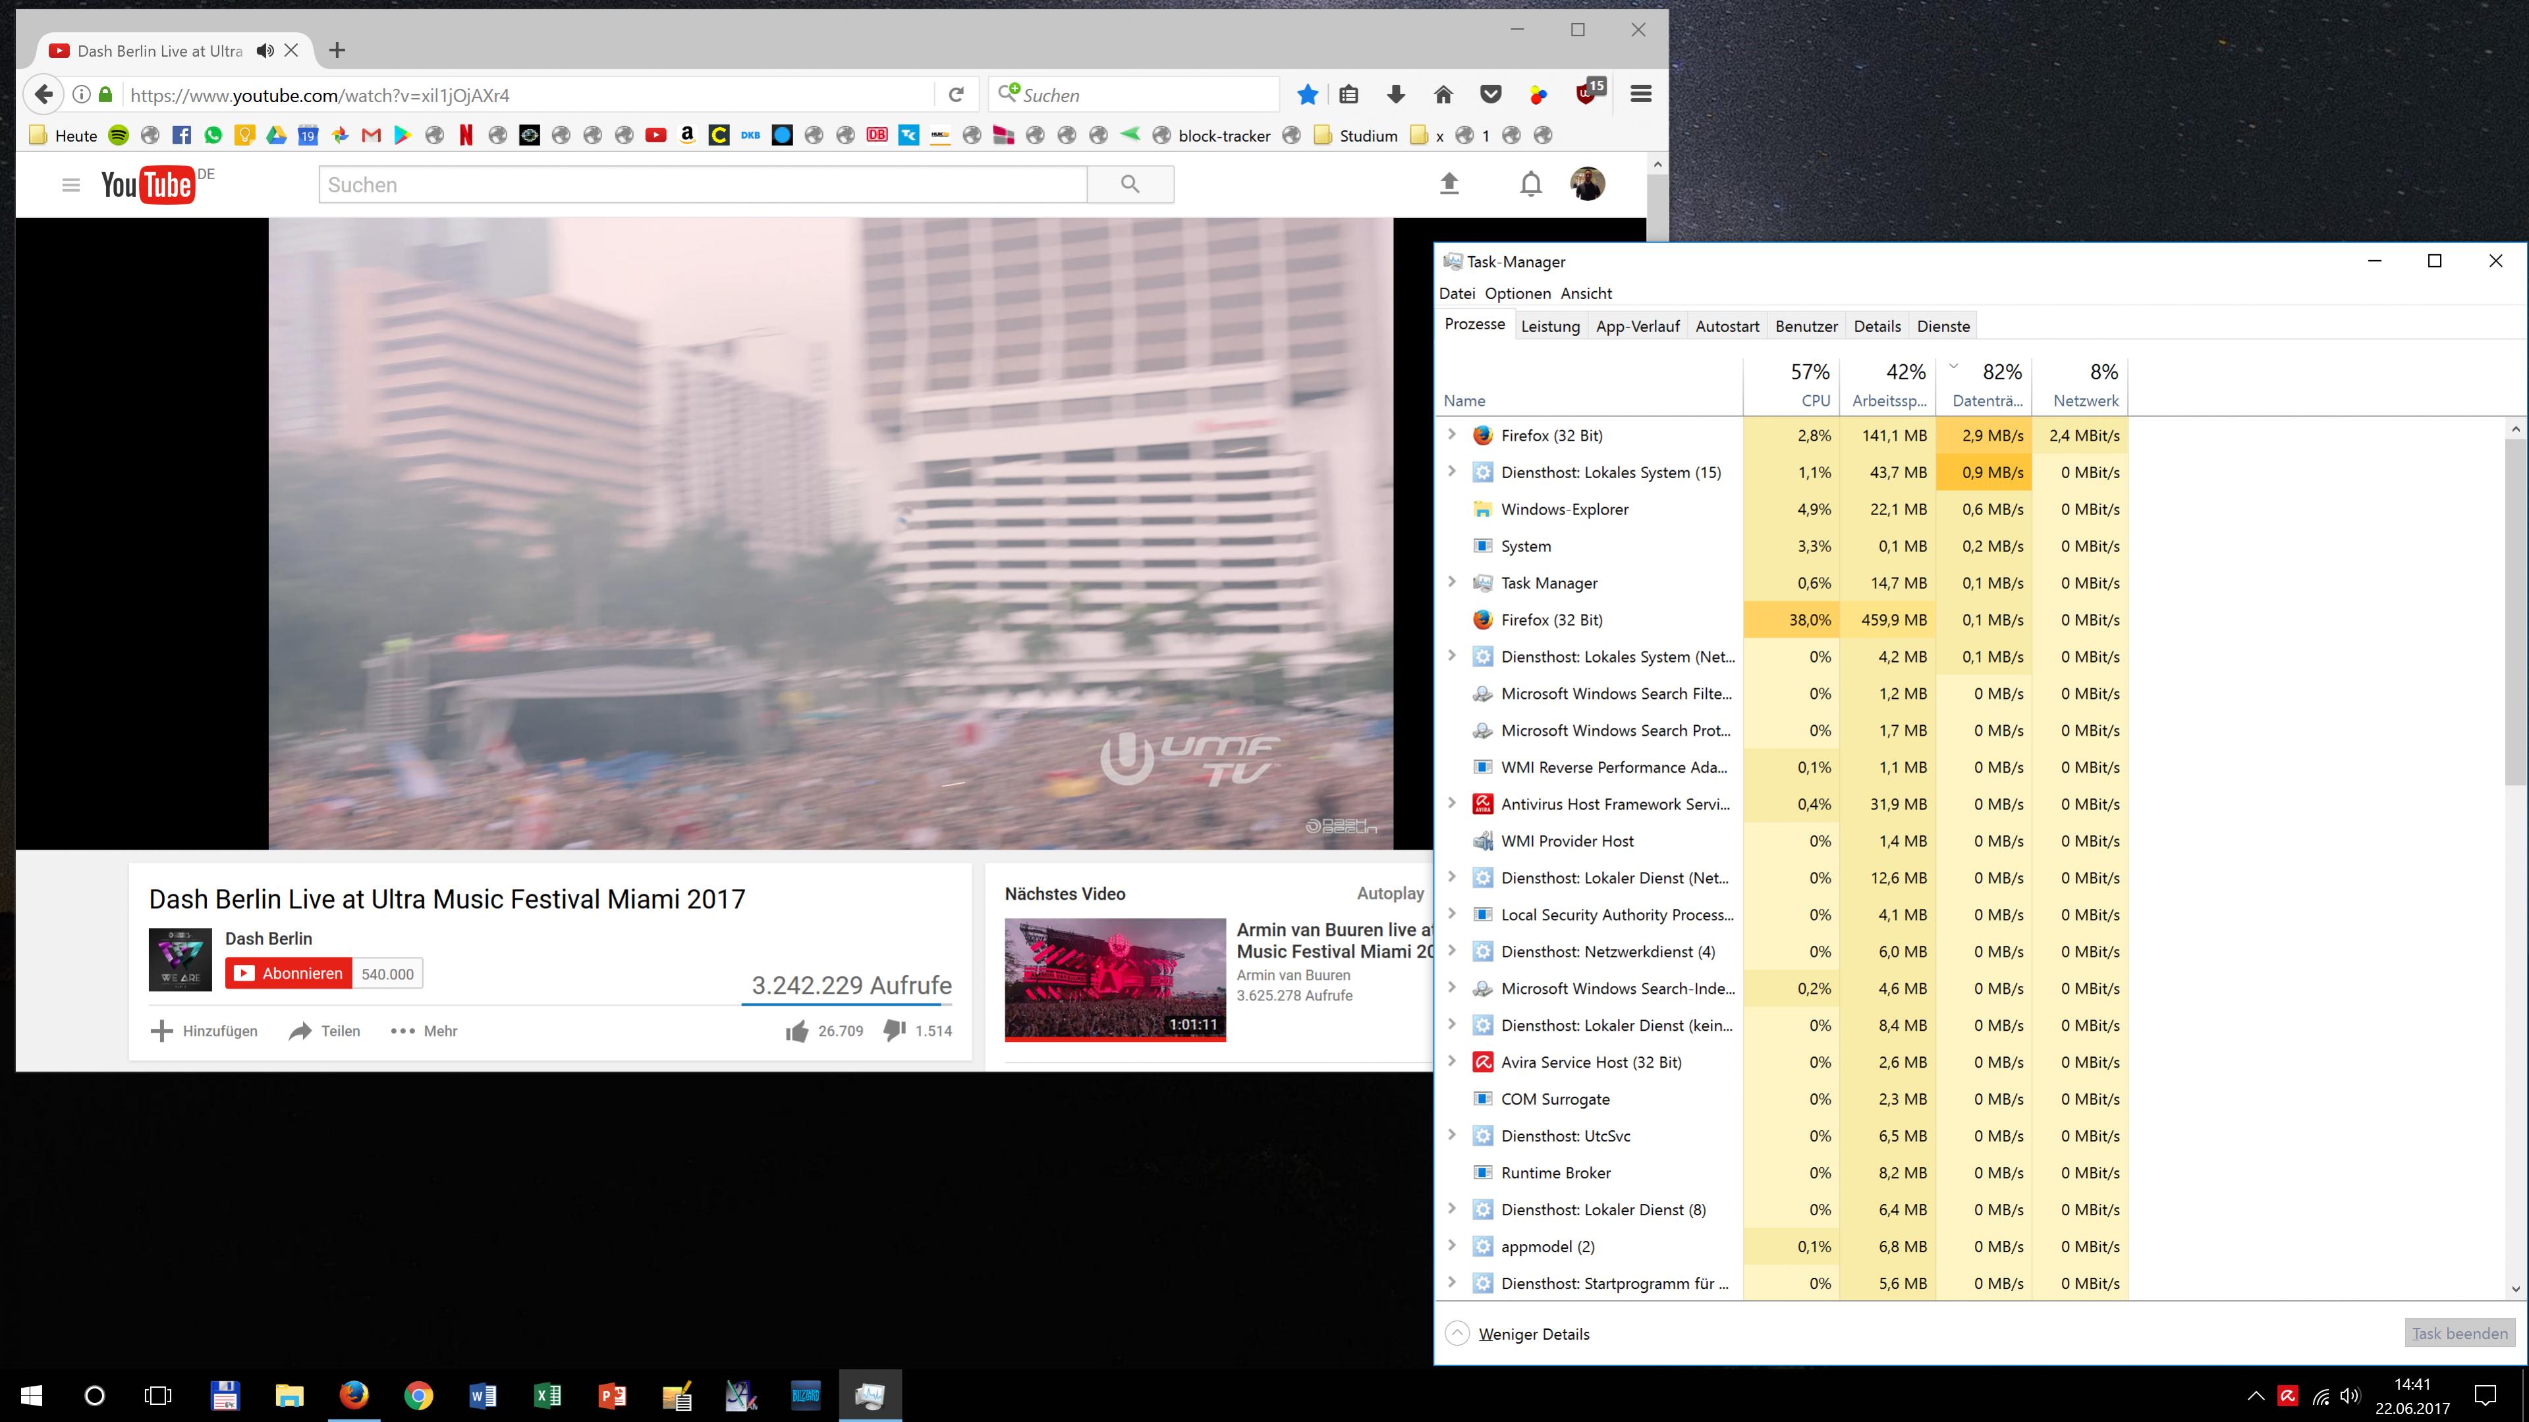Image resolution: width=2529 pixels, height=1422 pixels.
Task: Mute the tab via speaker icon
Action: pyautogui.click(x=264, y=50)
